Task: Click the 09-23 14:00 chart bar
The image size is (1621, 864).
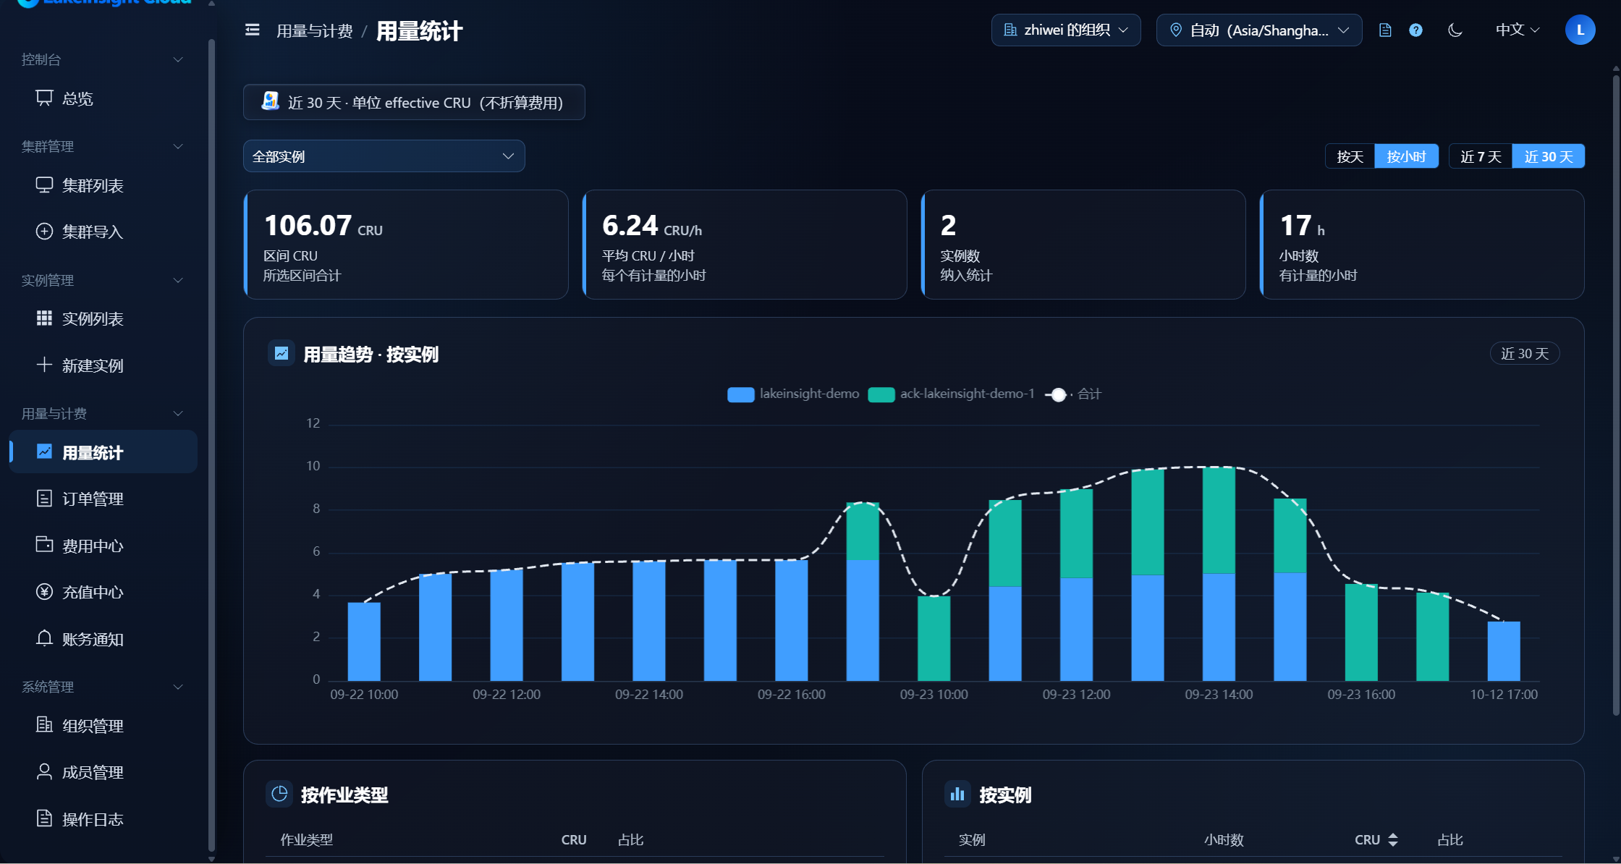Action: pos(1219,574)
